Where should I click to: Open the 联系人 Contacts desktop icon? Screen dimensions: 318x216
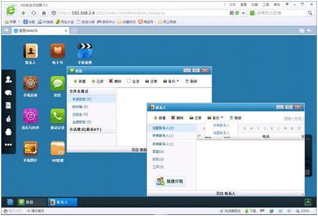(31, 51)
